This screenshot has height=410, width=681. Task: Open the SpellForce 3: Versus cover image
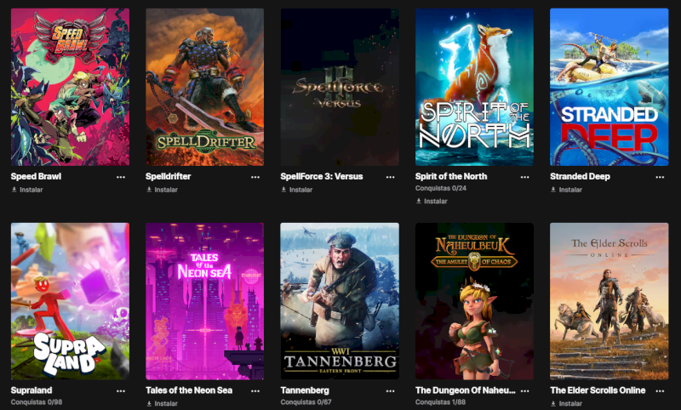point(340,87)
